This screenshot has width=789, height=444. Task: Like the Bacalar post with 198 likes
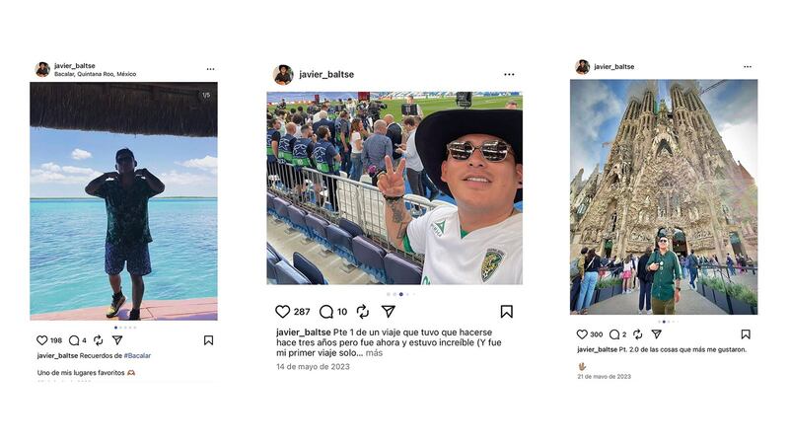click(x=42, y=340)
